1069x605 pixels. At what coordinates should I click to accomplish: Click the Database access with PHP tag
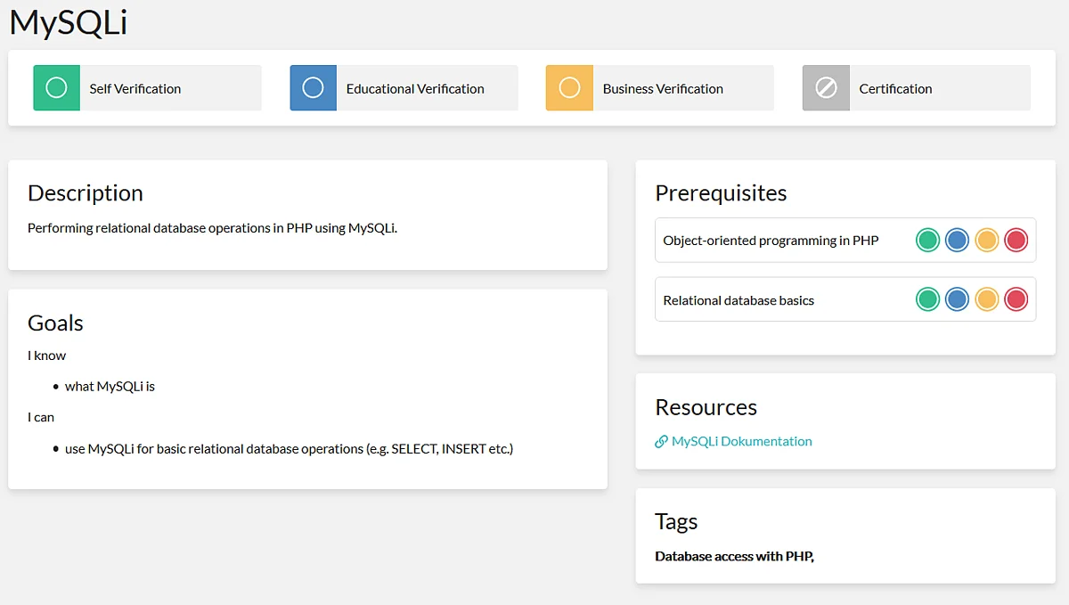[x=733, y=557]
